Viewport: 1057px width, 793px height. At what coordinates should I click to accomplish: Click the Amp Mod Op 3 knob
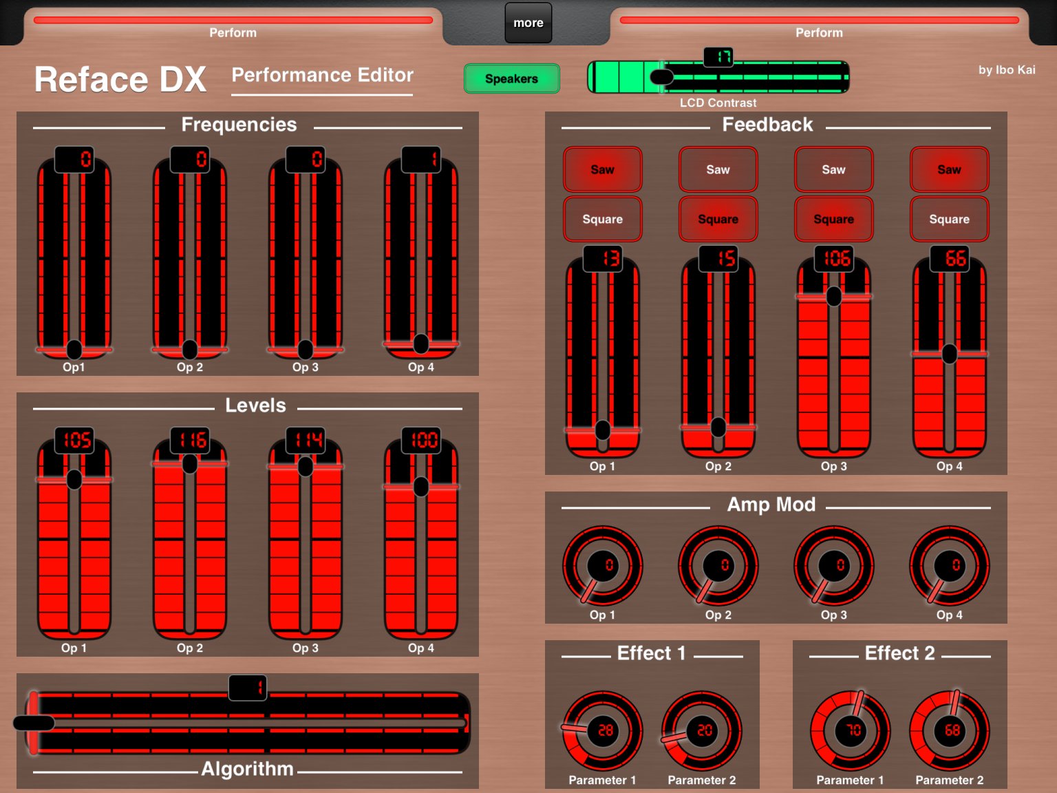(x=834, y=567)
